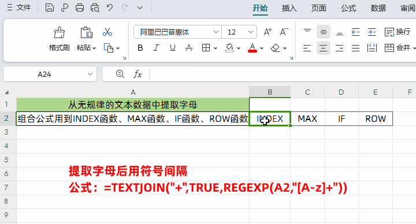The width and height of the screenshot is (416, 224).
Task: Click the strikethrough text icon
Action: pyautogui.click(x=189, y=48)
